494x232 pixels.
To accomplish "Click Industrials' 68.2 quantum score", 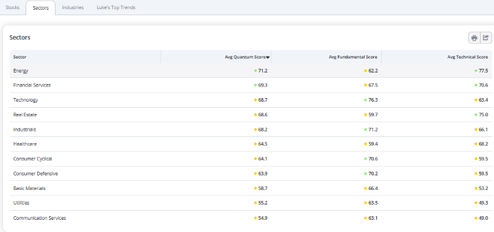I will pyautogui.click(x=263, y=130).
